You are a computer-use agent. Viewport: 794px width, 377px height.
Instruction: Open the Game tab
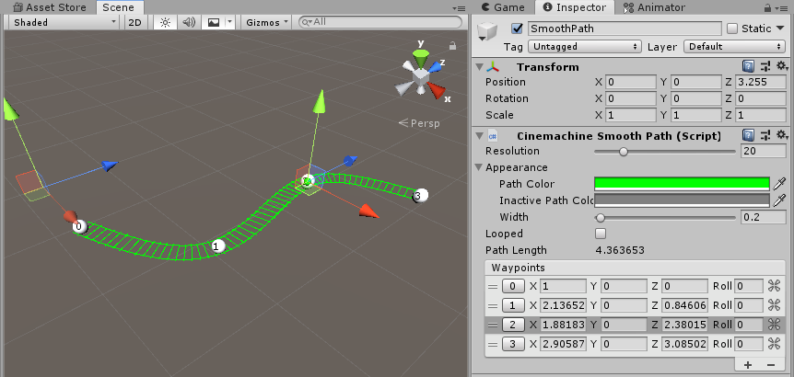[502, 7]
